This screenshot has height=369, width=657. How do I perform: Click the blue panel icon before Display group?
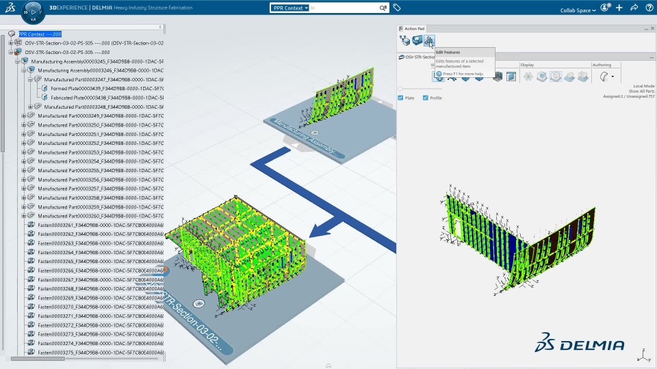coord(511,77)
